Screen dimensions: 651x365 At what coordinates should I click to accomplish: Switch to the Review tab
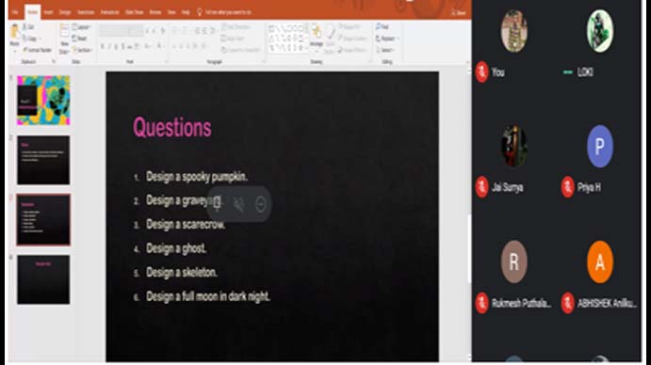[155, 12]
